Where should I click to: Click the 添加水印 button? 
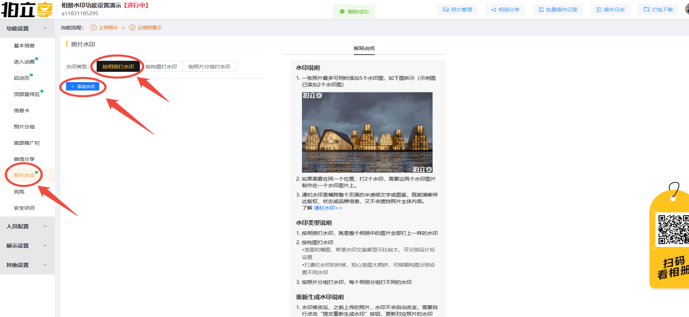83,86
